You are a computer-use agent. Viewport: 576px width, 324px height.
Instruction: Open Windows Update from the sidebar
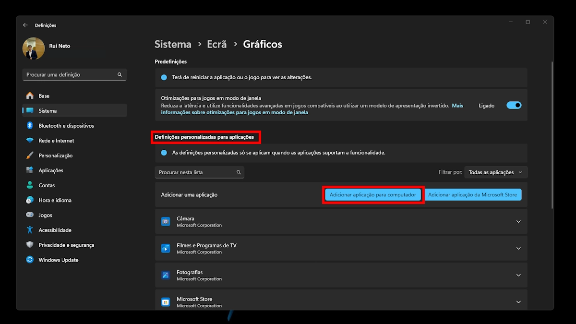[58, 260]
